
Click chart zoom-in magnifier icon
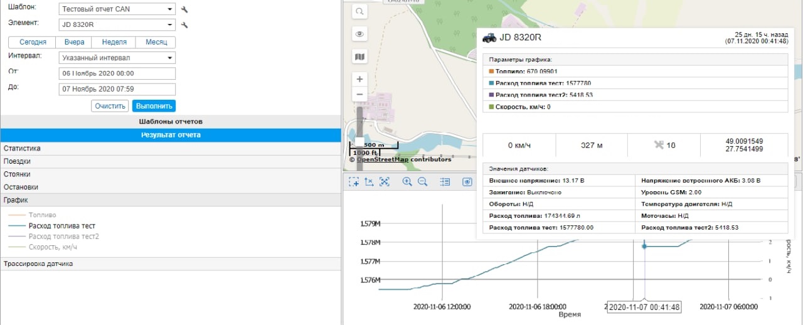pos(407,182)
